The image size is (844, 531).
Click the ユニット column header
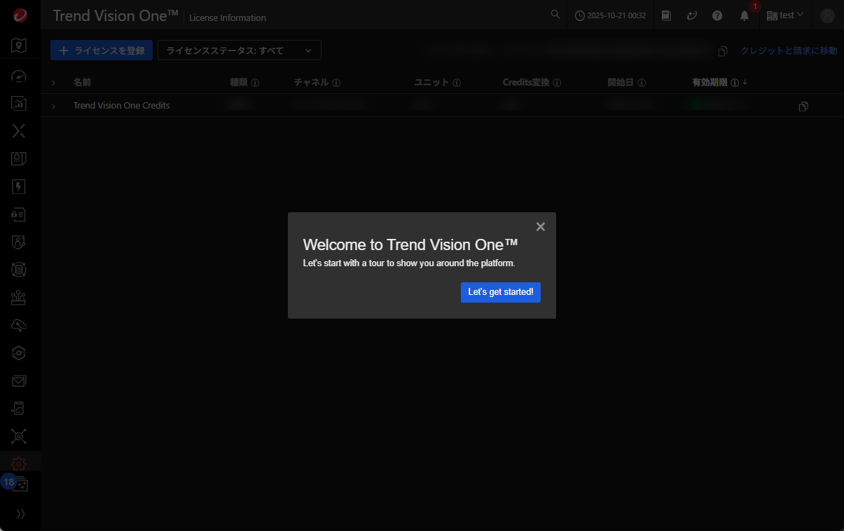431,83
